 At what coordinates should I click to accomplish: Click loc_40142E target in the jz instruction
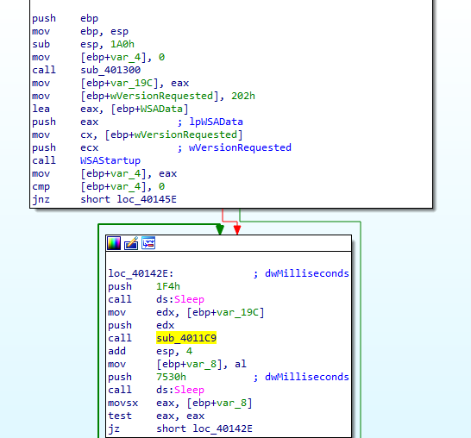pyautogui.click(x=223, y=429)
